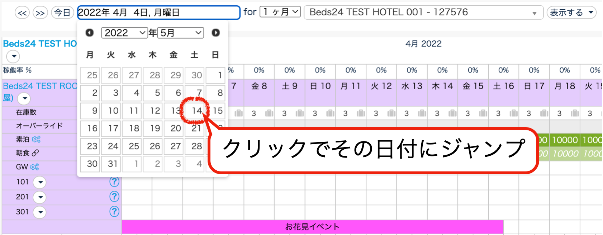The width and height of the screenshot is (603, 235).
Task: Click the gear icon next to GW
Action: [35, 167]
